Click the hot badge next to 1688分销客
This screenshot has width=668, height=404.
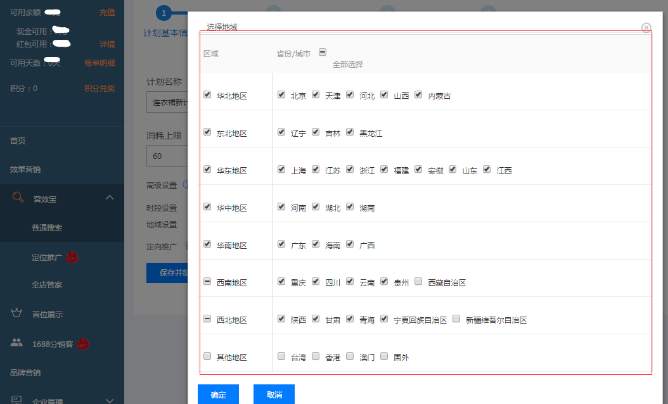click(83, 344)
